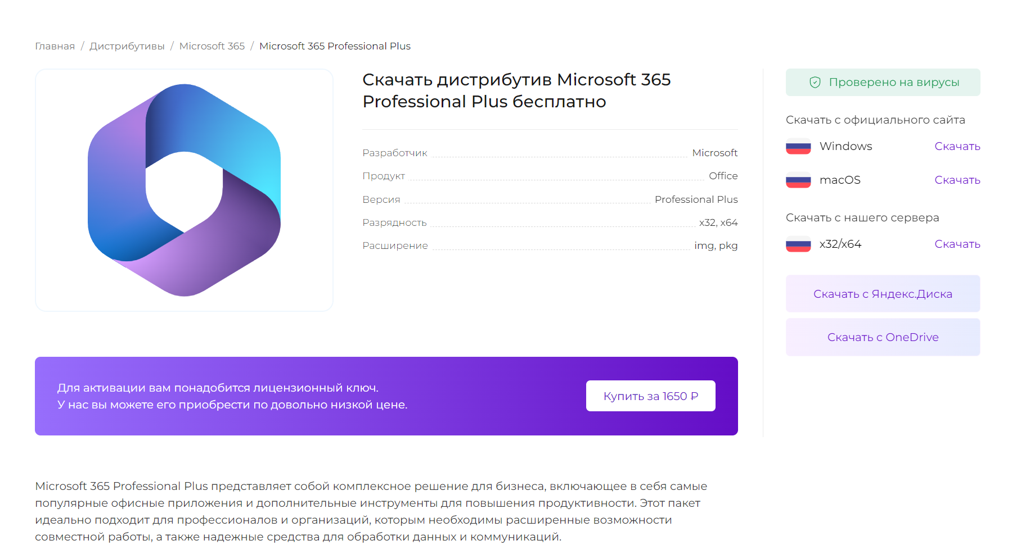Open Дистрибутивы breadcrumb link

[x=127, y=46]
